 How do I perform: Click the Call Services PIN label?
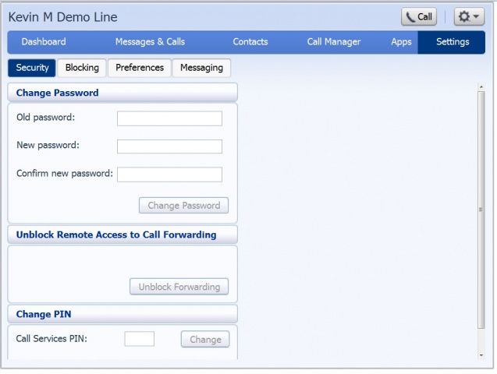[x=51, y=339]
